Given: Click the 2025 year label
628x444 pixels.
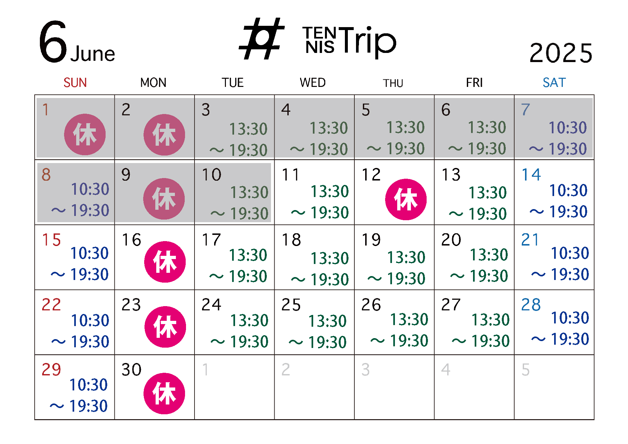Looking at the screenshot, I should pos(561,53).
